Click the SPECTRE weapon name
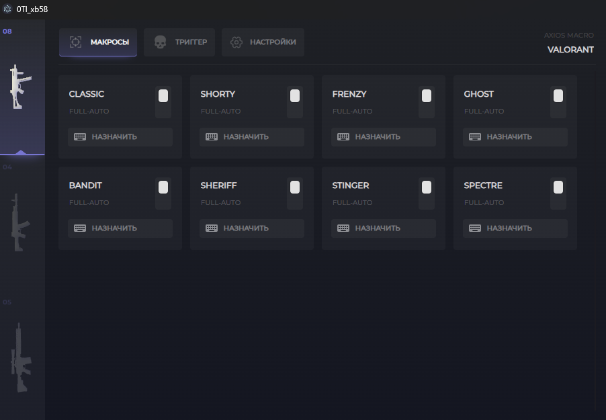606x420 pixels. (x=483, y=185)
